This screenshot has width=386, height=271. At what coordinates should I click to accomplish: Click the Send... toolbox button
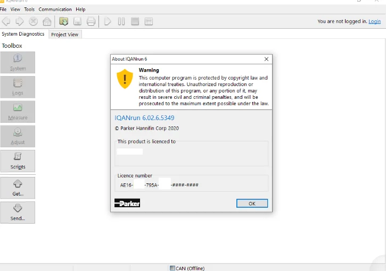(18, 213)
